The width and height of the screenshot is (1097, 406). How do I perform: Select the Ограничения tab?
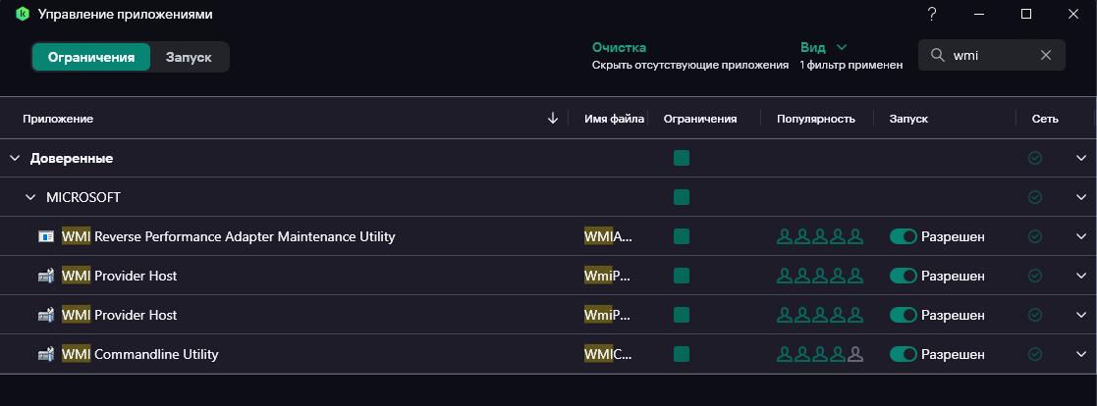point(91,57)
